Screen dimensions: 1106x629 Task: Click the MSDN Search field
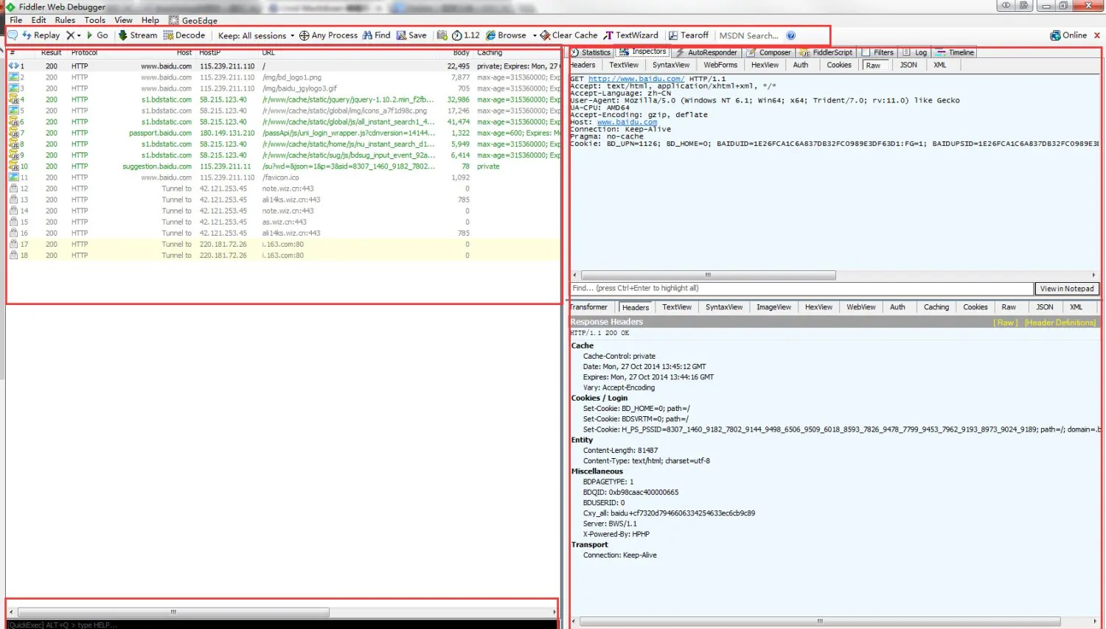coord(749,35)
